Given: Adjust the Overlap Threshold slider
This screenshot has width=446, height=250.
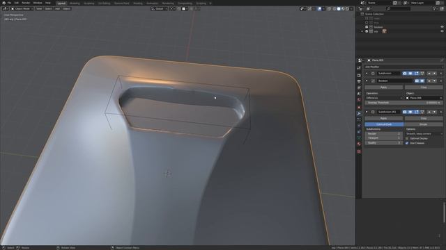Looking at the screenshot, I should [x=403, y=103].
